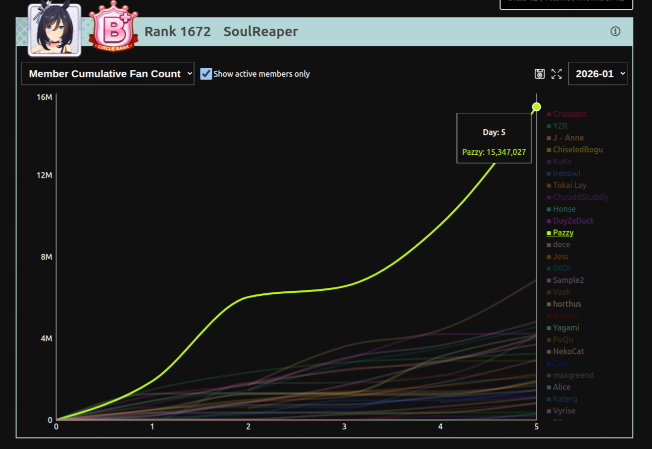This screenshot has height=449, width=652.
Task: Uncheck Show active members only
Action: pyautogui.click(x=206, y=74)
